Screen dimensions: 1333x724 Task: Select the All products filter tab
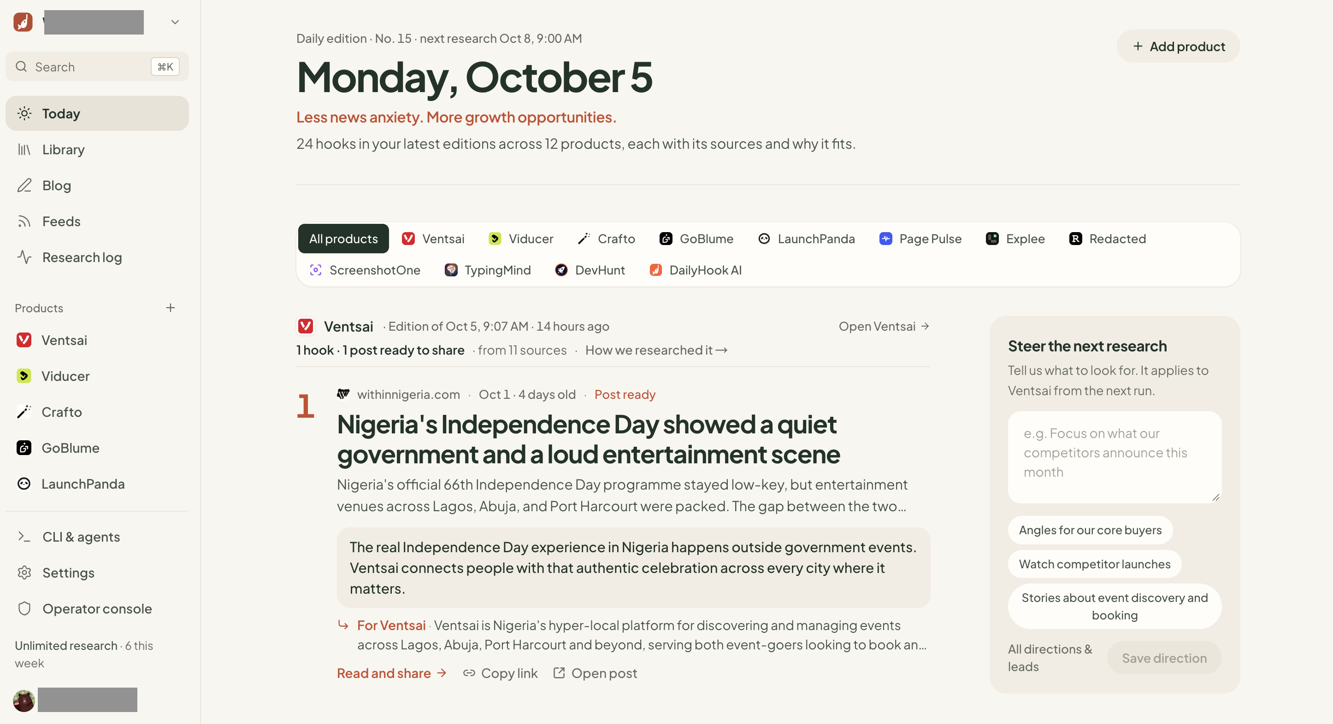tap(343, 239)
